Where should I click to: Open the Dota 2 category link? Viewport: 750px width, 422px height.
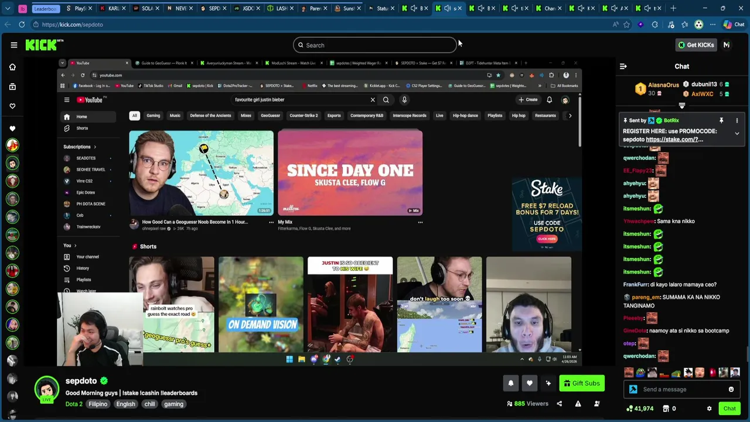(x=74, y=404)
